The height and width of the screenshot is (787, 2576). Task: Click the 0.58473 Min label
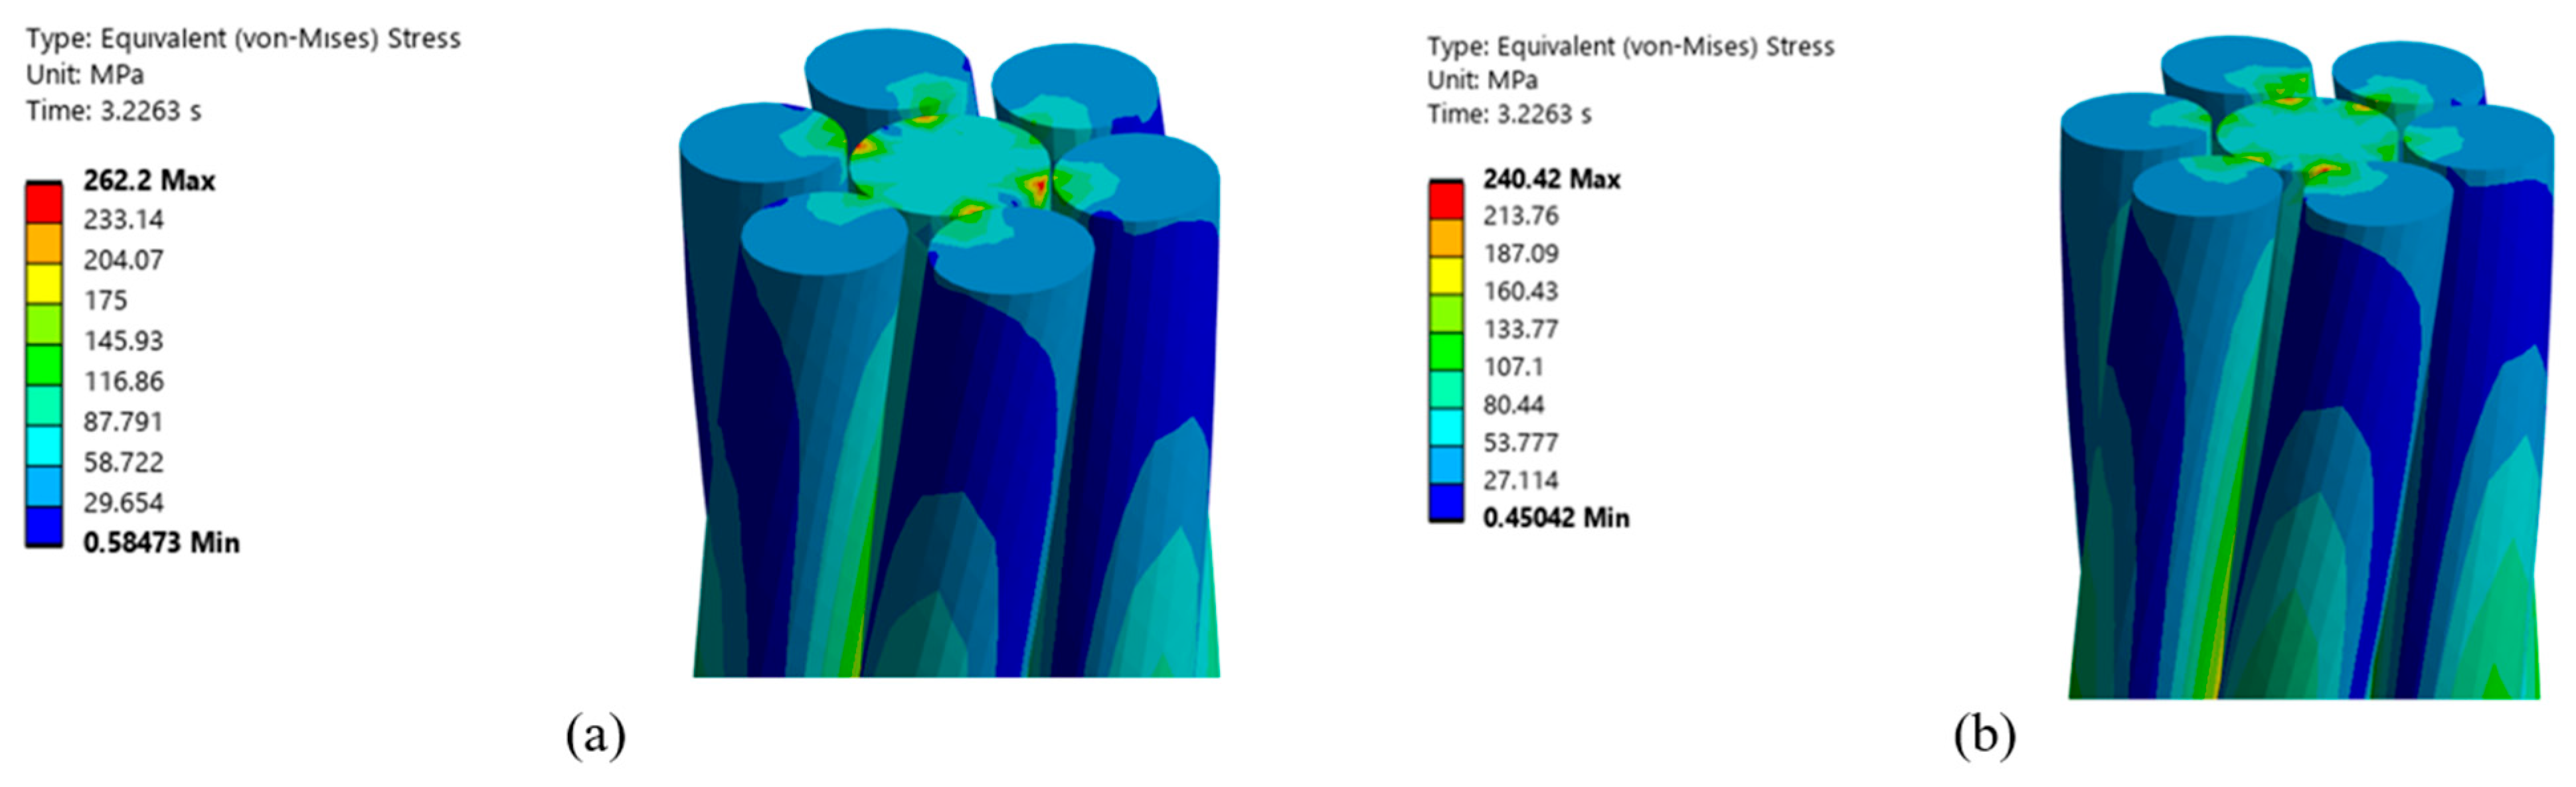161,543
